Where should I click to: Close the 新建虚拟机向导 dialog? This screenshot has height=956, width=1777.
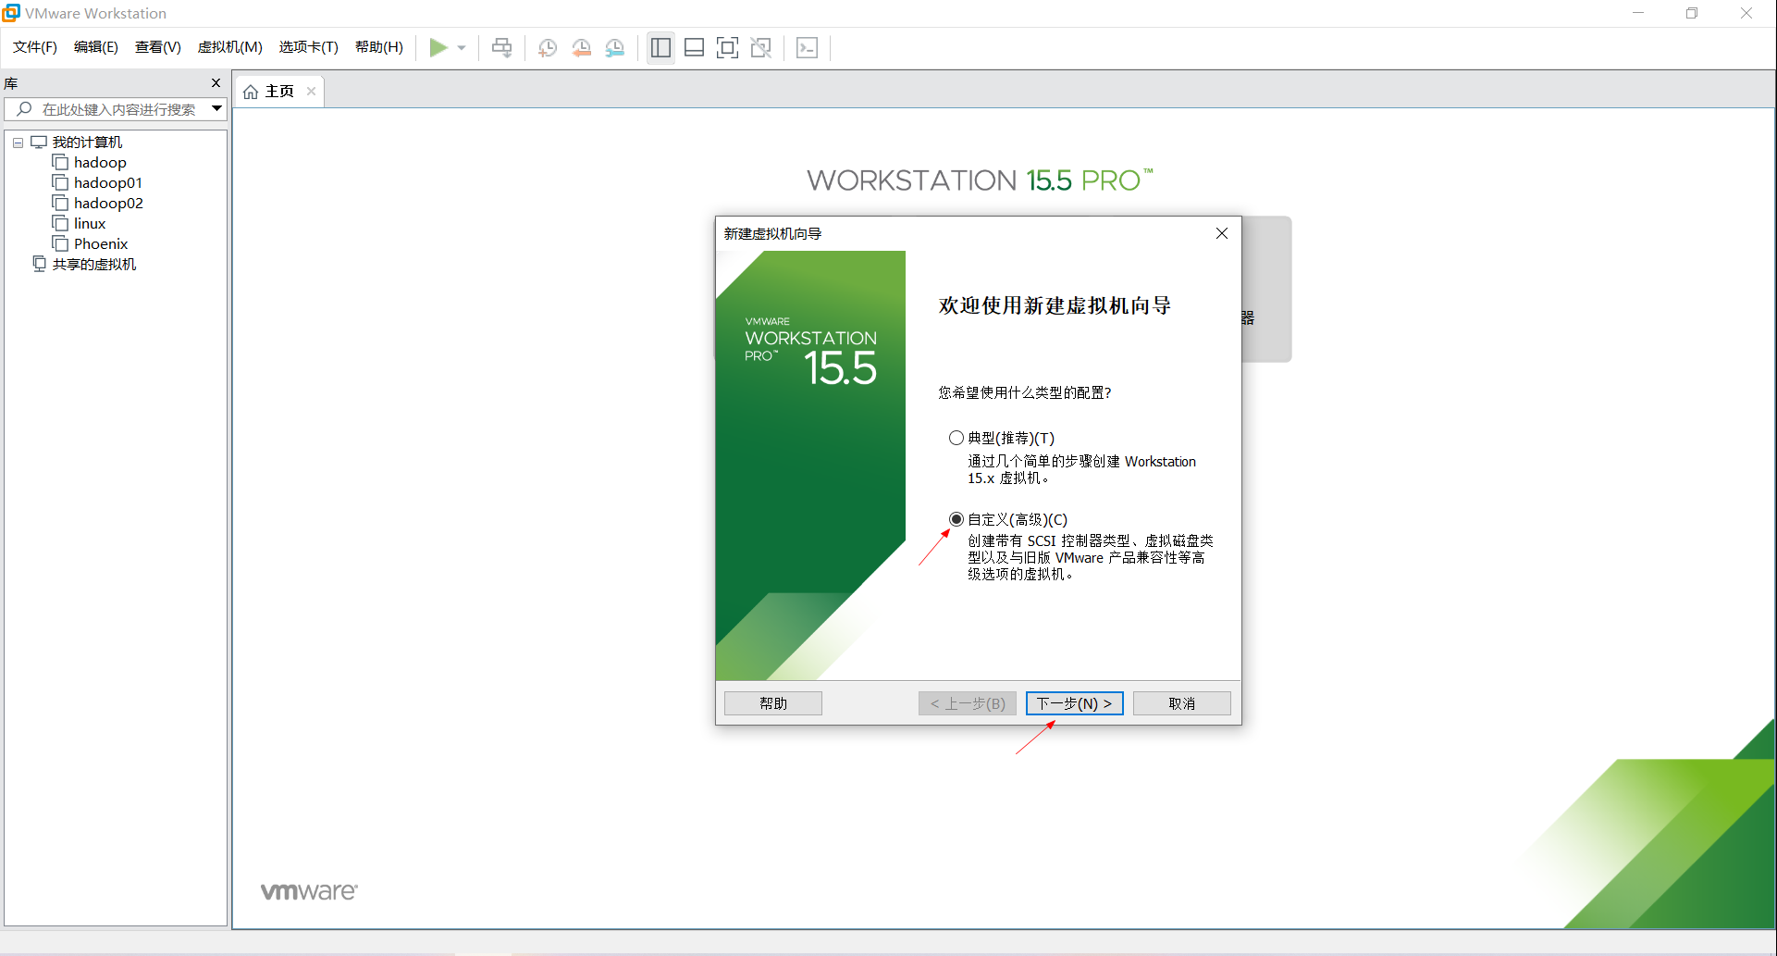[x=1222, y=233]
